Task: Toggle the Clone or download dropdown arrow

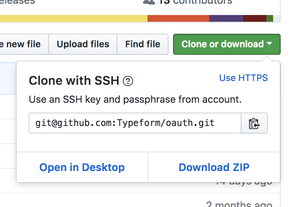Action: 270,43
